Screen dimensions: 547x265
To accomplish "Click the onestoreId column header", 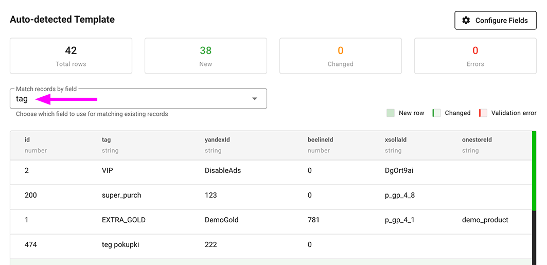I will pos(477,139).
